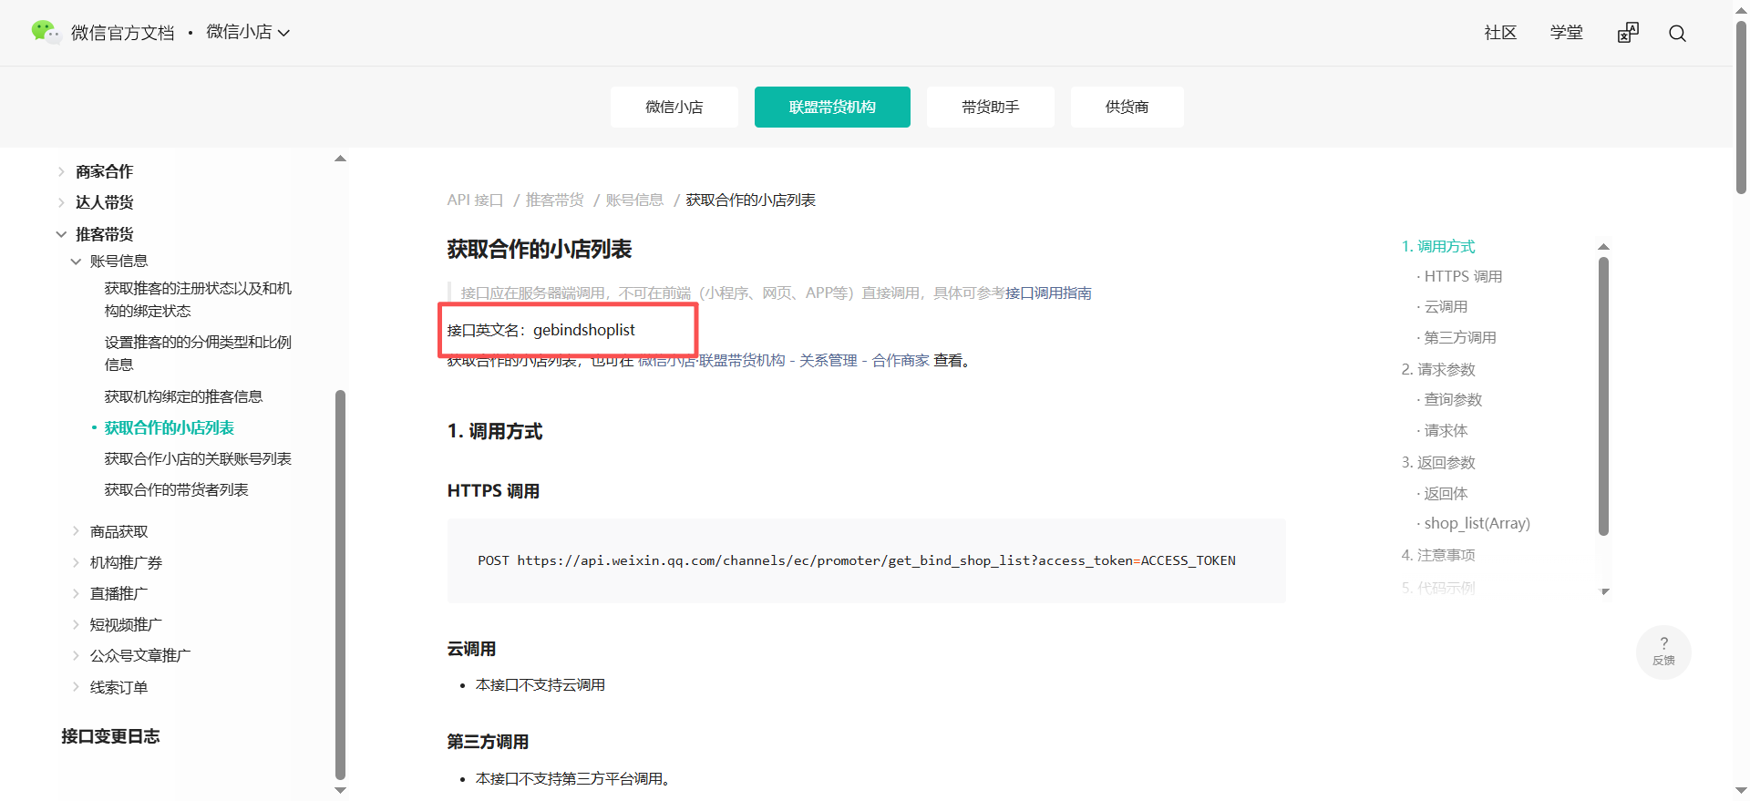Expand the 短视频推广 subsection
1750x801 pixels.
tap(76, 624)
